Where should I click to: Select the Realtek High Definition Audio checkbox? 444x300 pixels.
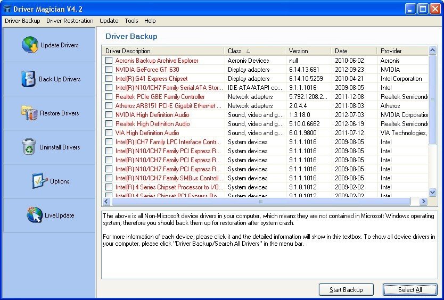coord(109,124)
